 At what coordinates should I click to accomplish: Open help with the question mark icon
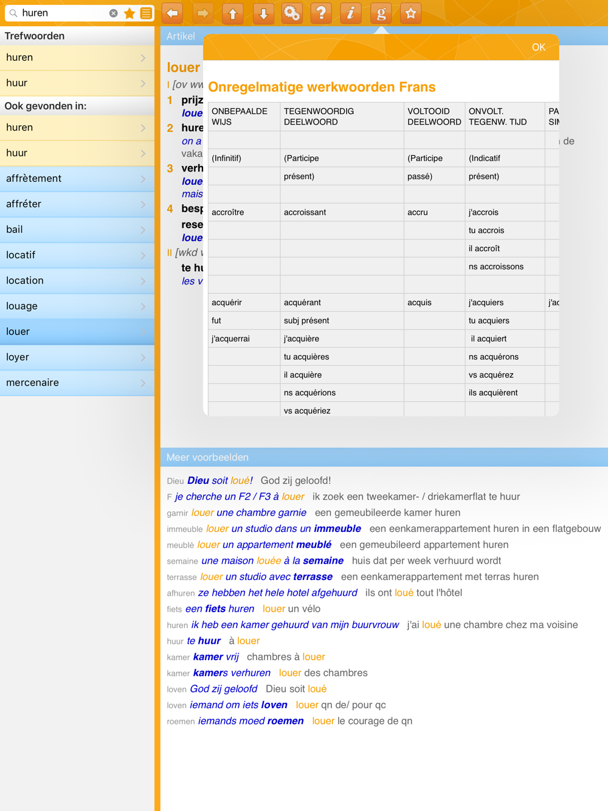(x=321, y=13)
